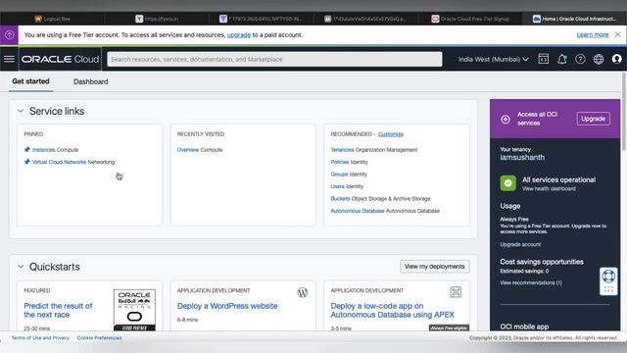The image size is (627, 353).
Task: Click the pin icon next to Virtual Cloud Networks
Action: pos(26,162)
